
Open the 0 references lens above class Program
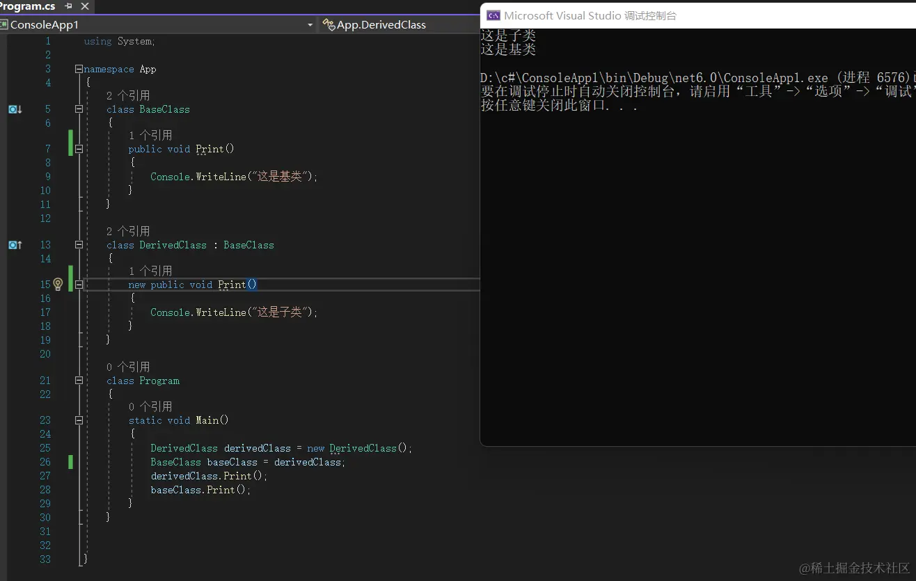pyautogui.click(x=128, y=367)
